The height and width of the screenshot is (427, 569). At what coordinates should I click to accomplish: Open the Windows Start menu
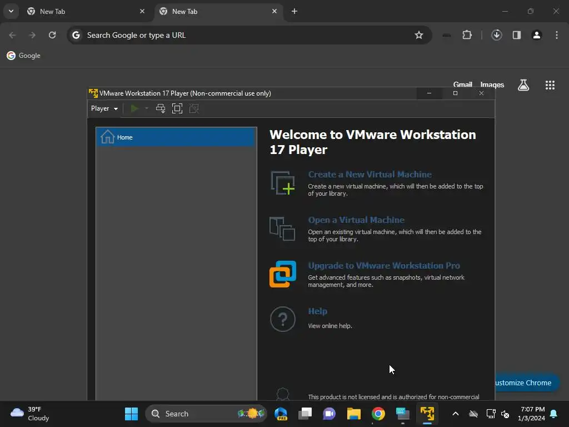pyautogui.click(x=131, y=414)
